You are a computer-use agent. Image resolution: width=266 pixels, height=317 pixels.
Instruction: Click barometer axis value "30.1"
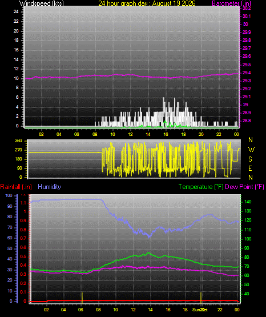[x=247, y=16]
